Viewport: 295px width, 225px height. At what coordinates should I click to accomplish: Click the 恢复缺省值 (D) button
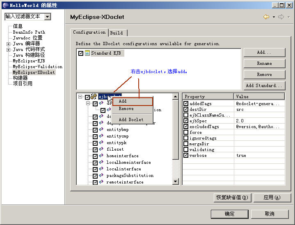coord(232,197)
